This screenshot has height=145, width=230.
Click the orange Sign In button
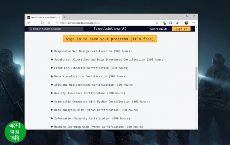click(181, 29)
